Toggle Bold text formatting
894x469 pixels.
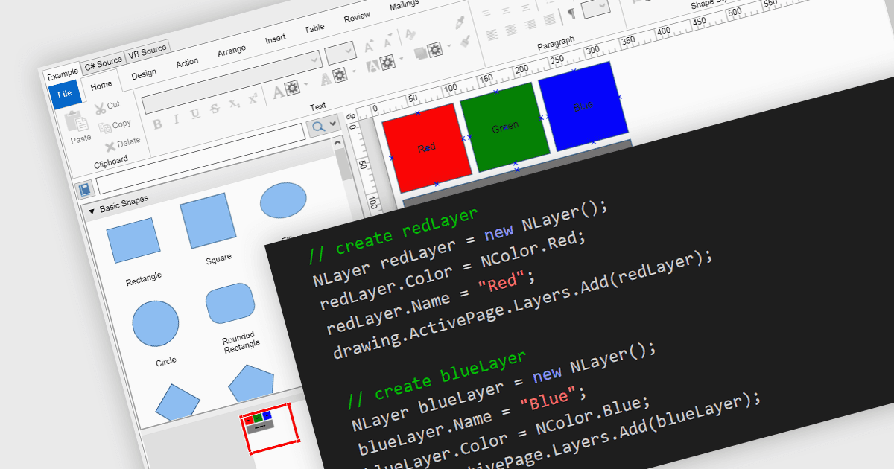[x=157, y=124]
